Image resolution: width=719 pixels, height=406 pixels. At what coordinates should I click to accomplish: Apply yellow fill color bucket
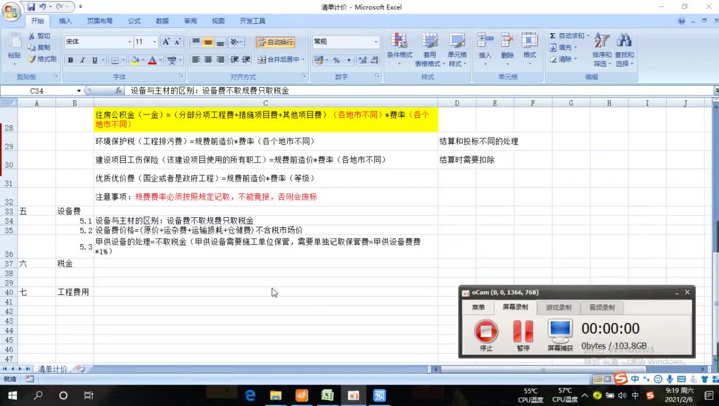click(135, 60)
